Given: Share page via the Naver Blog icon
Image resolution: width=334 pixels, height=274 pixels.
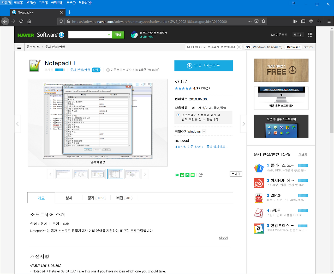Looking at the screenshot, I should click(177, 175).
